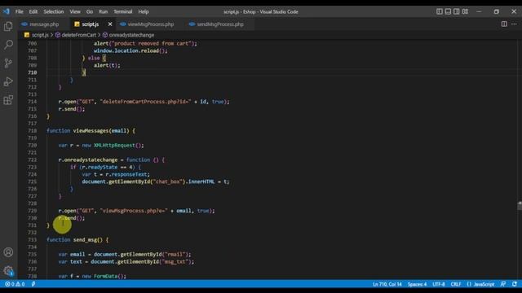Open Customize Layout icon

tap(465, 11)
